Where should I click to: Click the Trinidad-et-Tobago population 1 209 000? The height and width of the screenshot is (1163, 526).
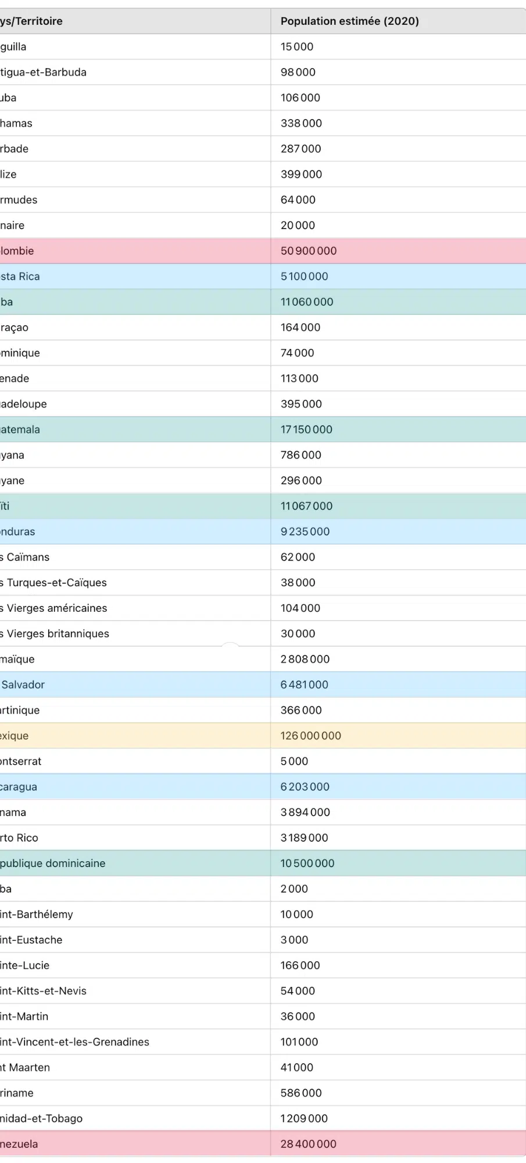[x=305, y=1118]
